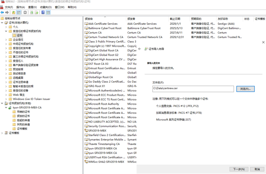Click the 文件名 field containing C:\Data\certnew.cer

(193, 89)
